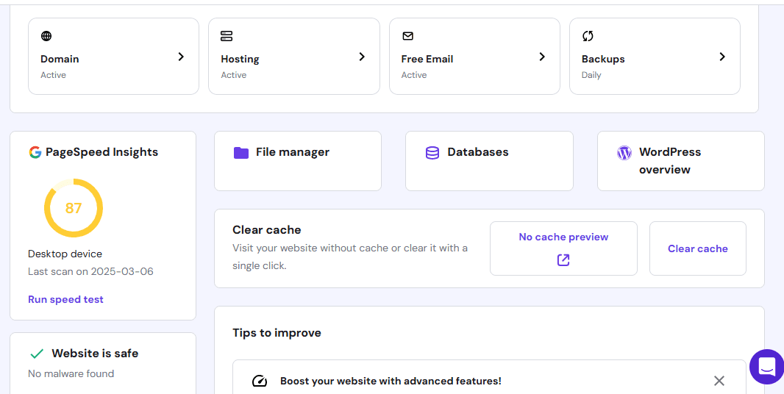Open the live chat support bubble

click(x=766, y=366)
